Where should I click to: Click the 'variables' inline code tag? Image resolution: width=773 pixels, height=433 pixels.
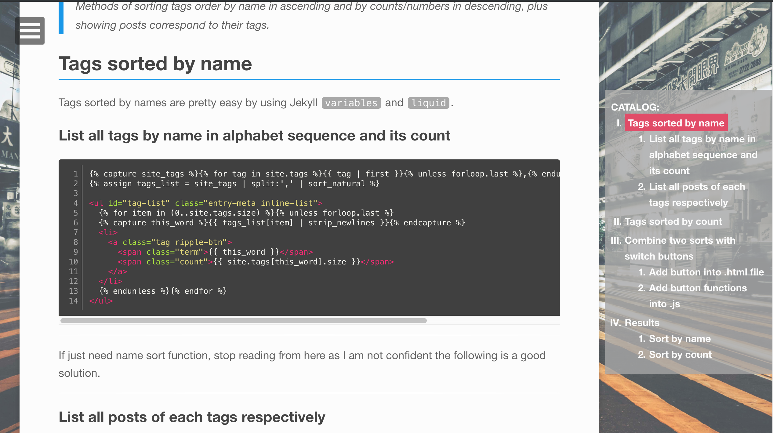[351, 103]
